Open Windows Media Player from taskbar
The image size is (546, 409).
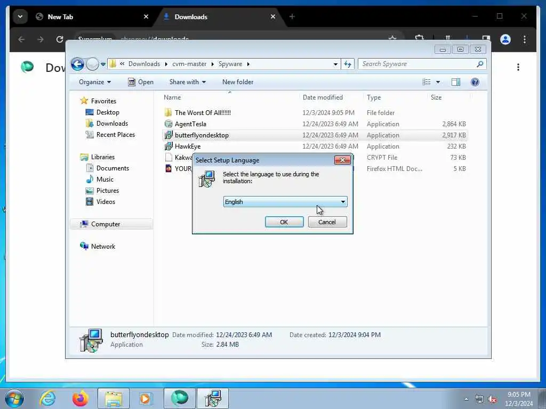pyautogui.click(x=145, y=399)
